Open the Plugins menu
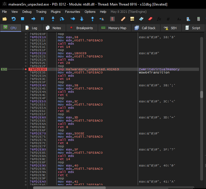Screen dimensions: 206x189 [x=55, y=12]
